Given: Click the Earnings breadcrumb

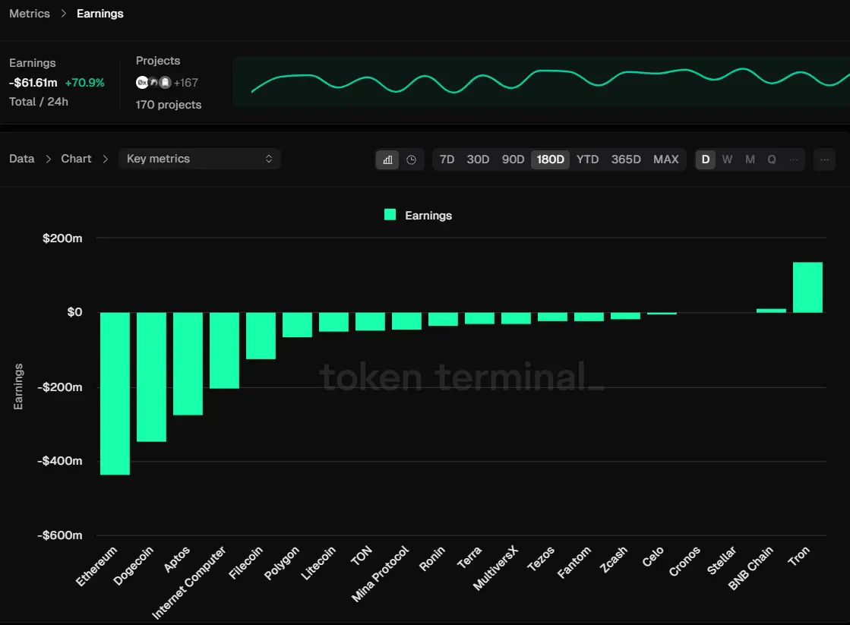Looking at the screenshot, I should (100, 14).
